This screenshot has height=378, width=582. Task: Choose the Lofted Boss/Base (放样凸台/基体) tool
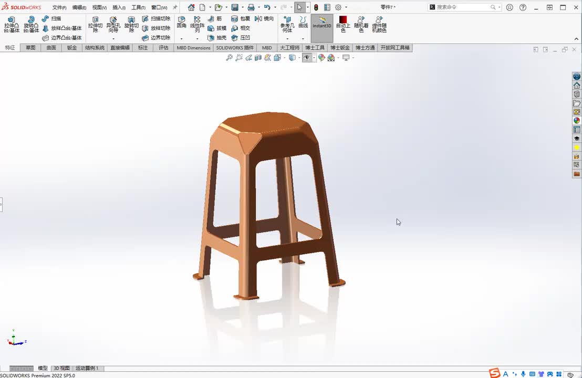pos(62,28)
